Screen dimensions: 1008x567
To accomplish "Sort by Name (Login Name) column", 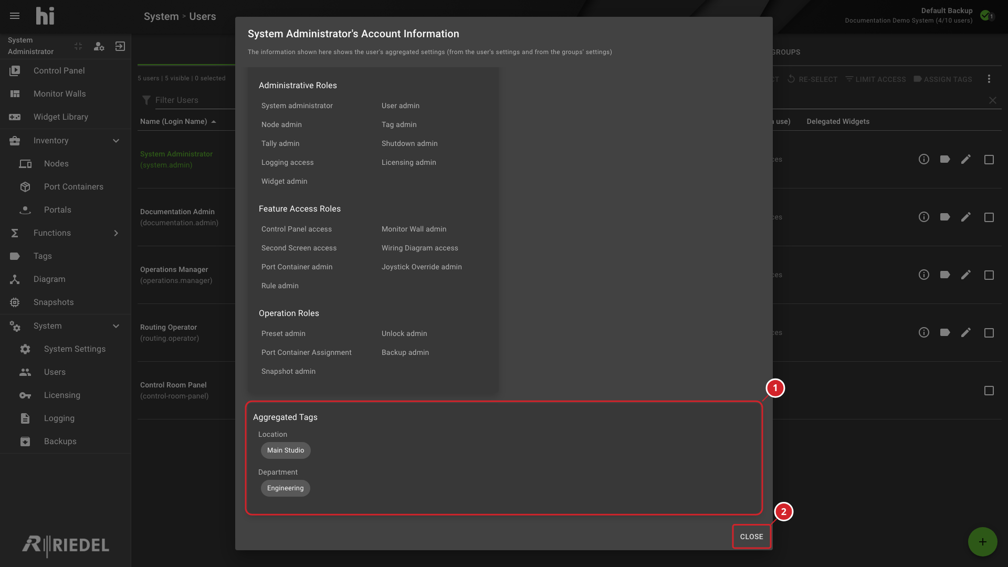I will point(178,122).
